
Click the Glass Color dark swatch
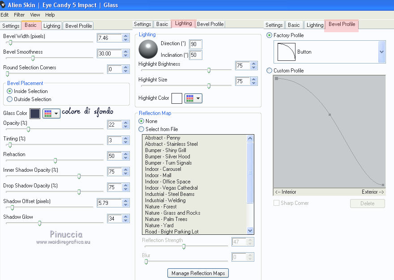tap(35, 114)
